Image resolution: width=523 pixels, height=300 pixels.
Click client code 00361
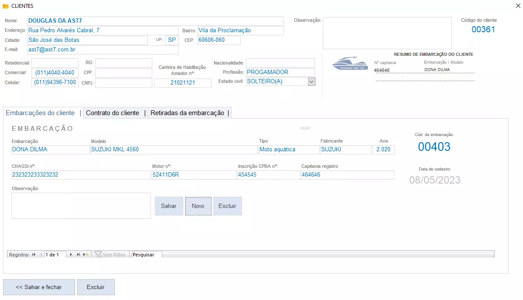[483, 29]
